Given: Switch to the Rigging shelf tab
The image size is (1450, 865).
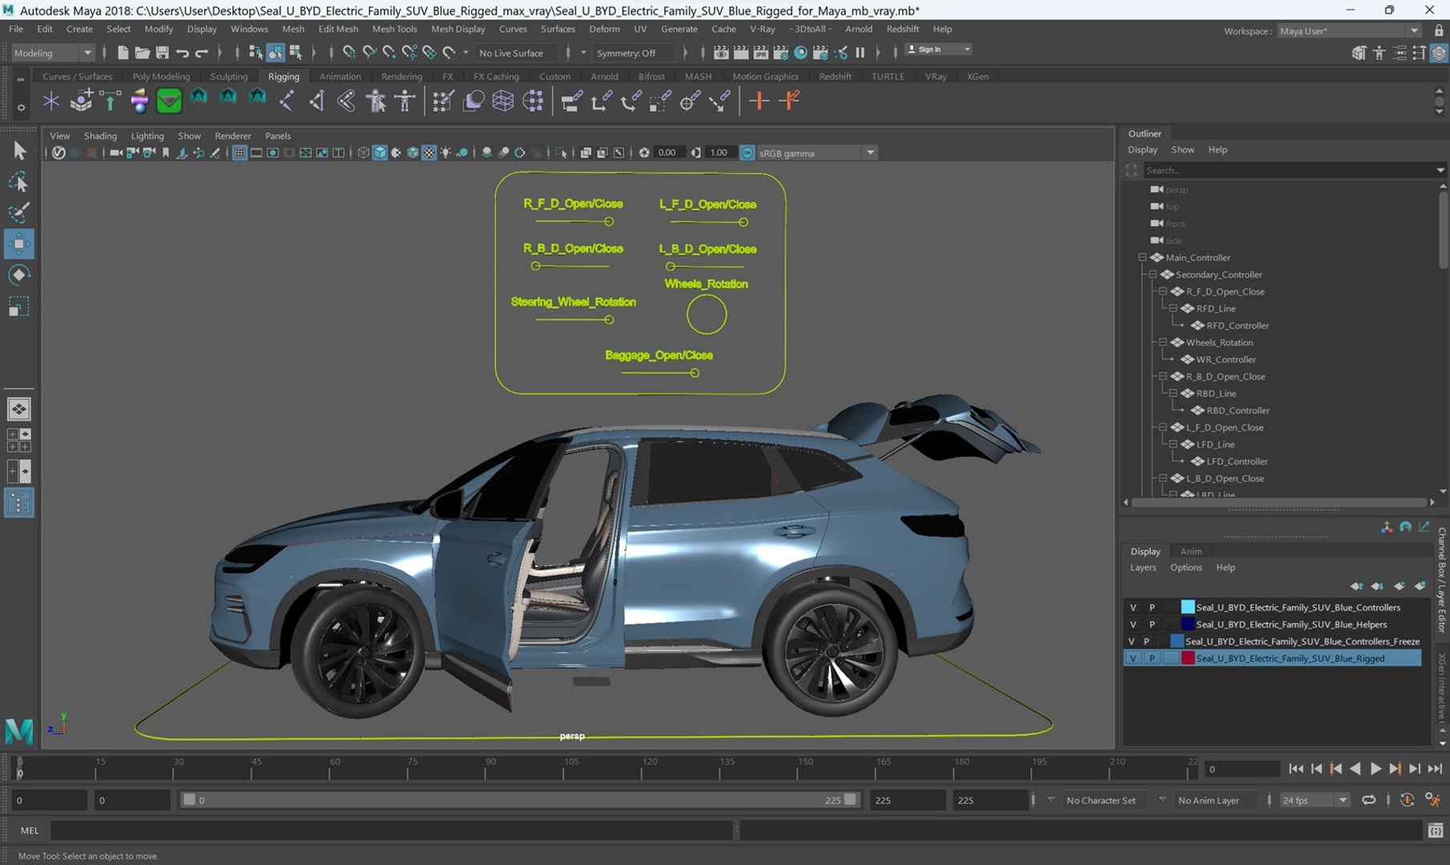Looking at the screenshot, I should (284, 76).
